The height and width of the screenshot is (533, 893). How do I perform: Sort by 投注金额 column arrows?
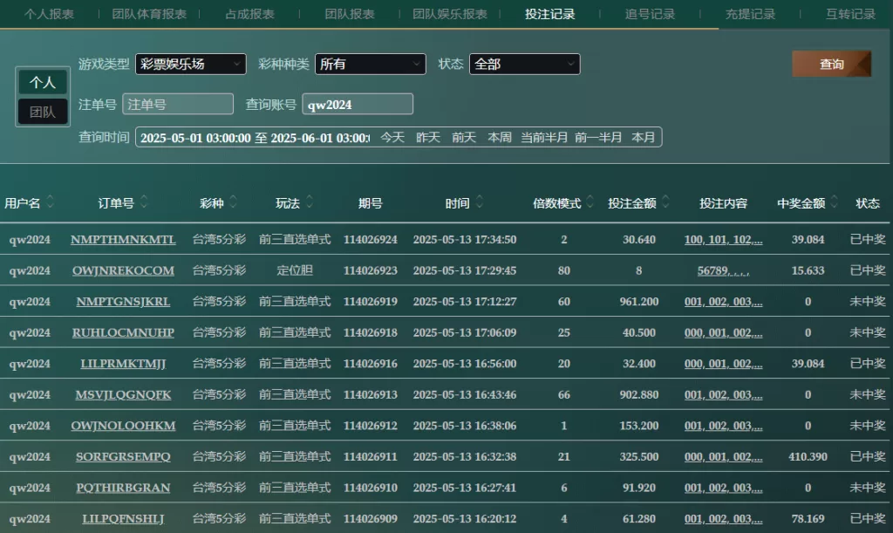(x=665, y=202)
